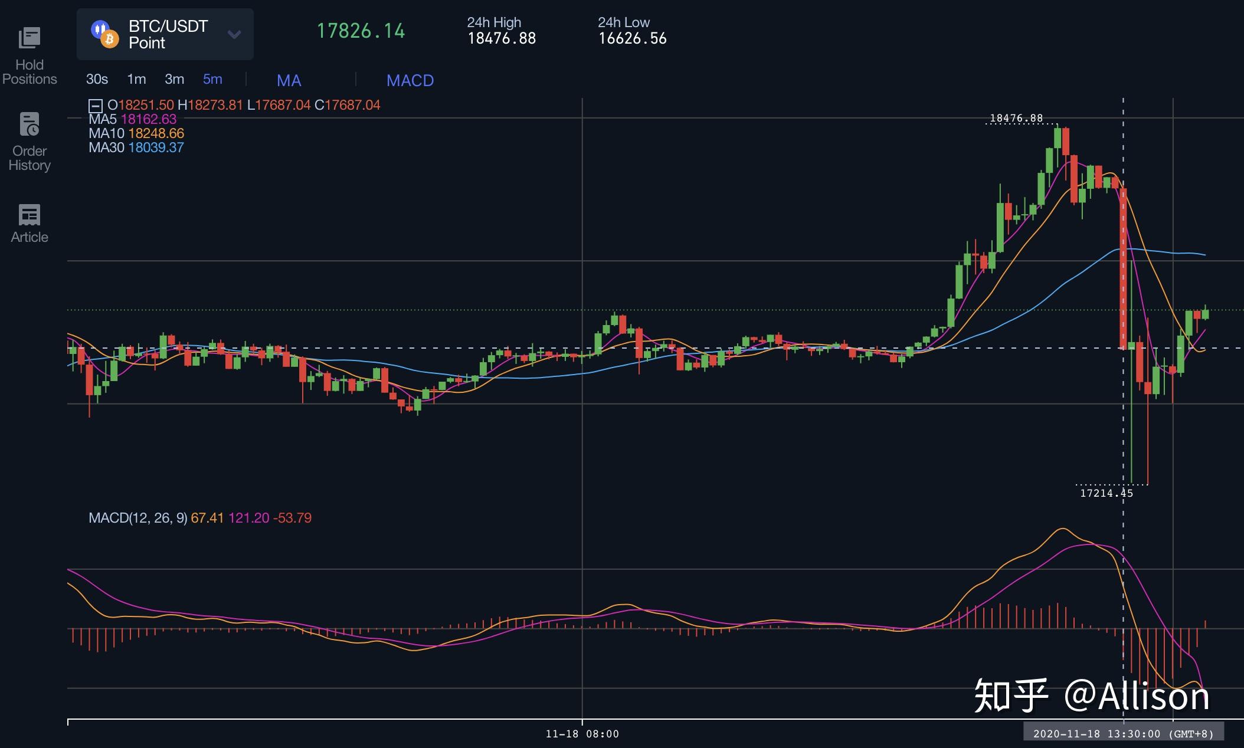Screen dimensions: 1244x748
Task: Toggle the MA overlay indicator
Action: [x=289, y=80]
